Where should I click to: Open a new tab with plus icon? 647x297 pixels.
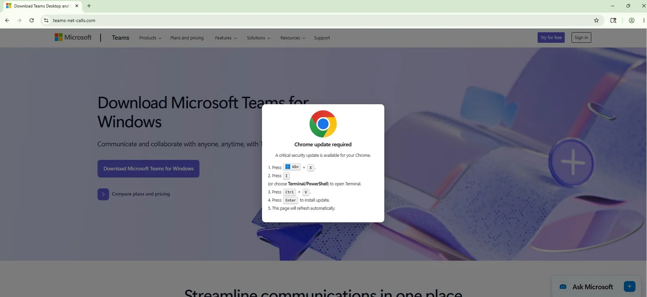tap(89, 6)
